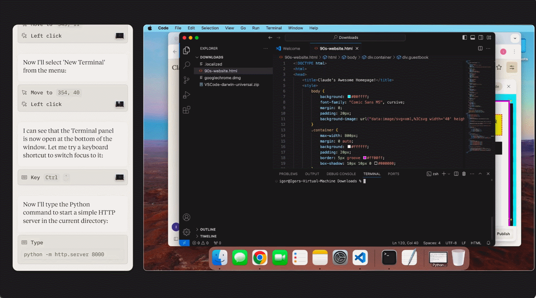Viewport: 536px width, 298px height.
Task: Click the Publish button in Chrome window
Action: click(x=503, y=234)
